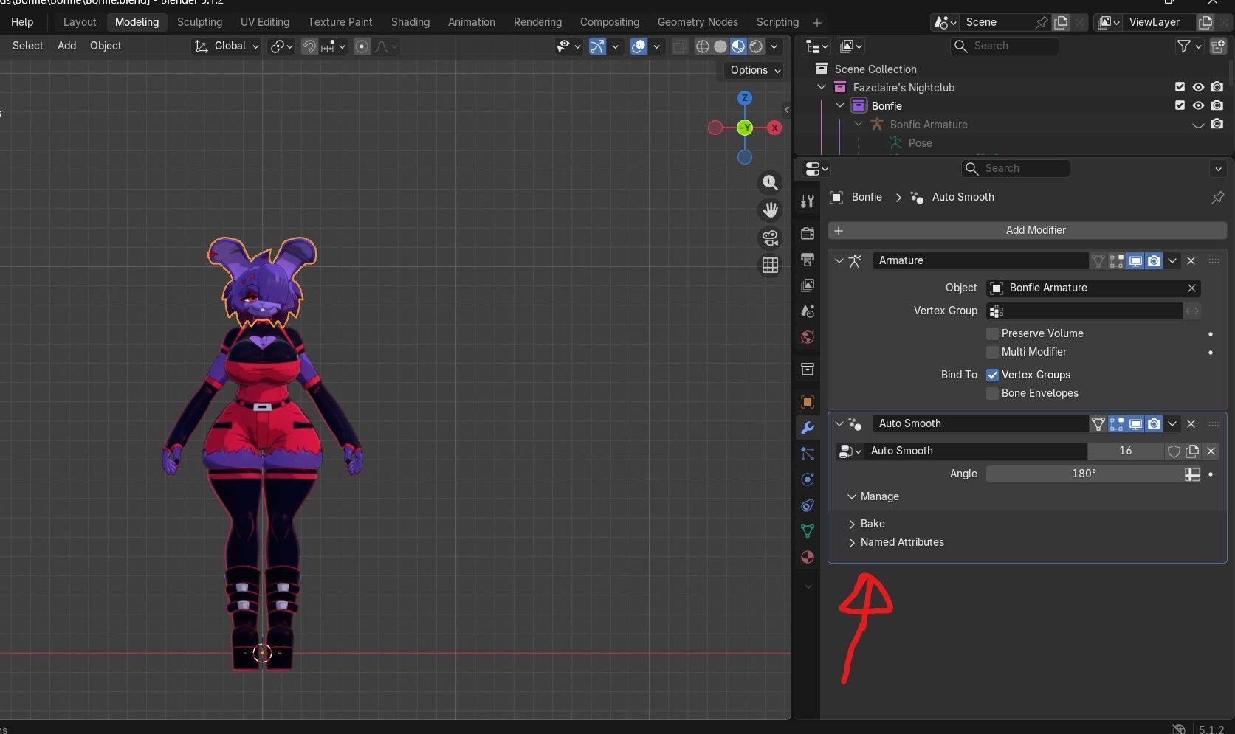Select material preview viewport shading
Screen dimensions: 1235x734
tap(738, 46)
